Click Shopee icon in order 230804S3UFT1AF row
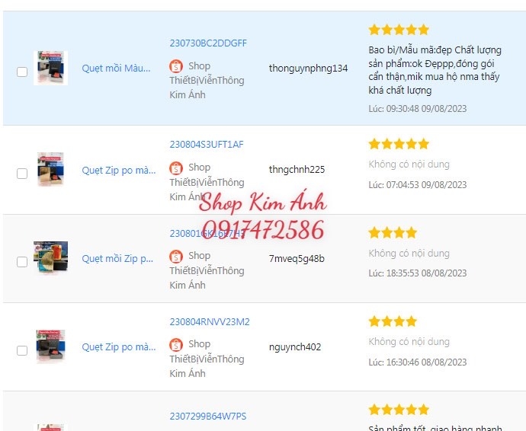This screenshot has width=526, height=431. pos(176,168)
